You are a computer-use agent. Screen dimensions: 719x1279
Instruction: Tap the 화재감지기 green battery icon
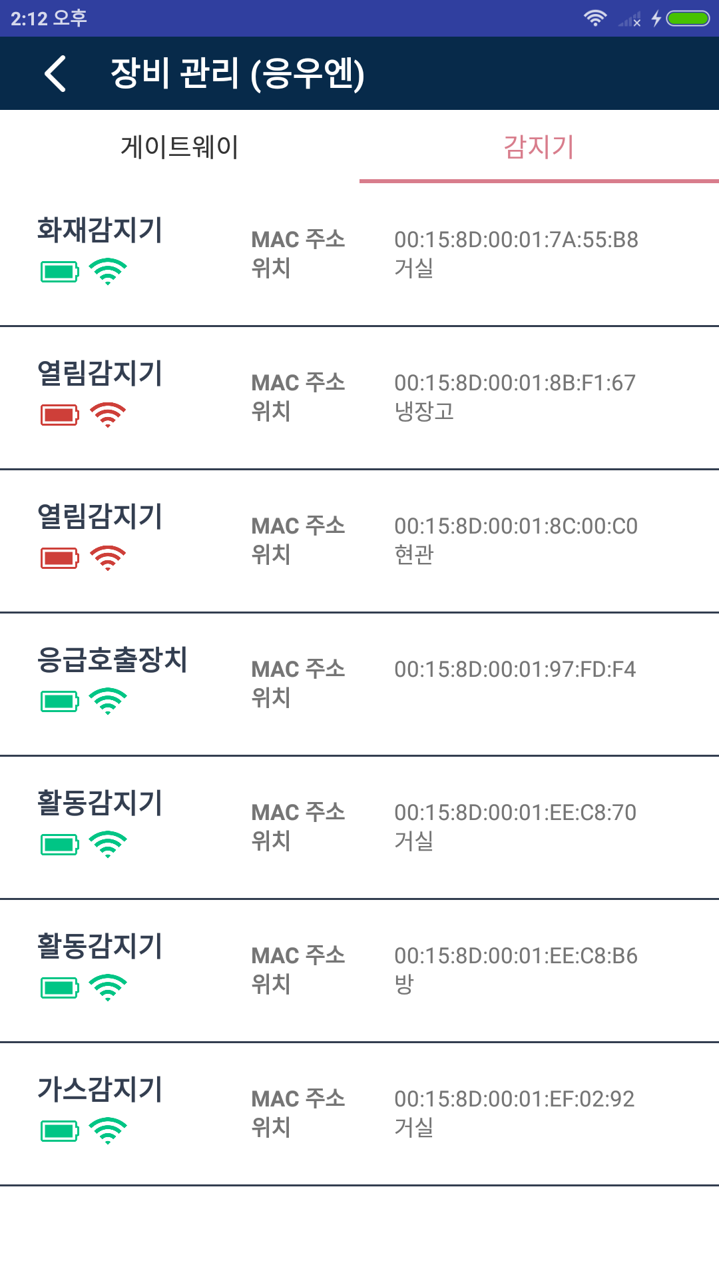[60, 272]
